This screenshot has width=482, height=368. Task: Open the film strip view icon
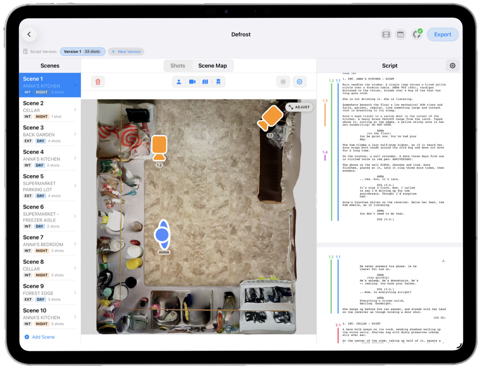386,34
